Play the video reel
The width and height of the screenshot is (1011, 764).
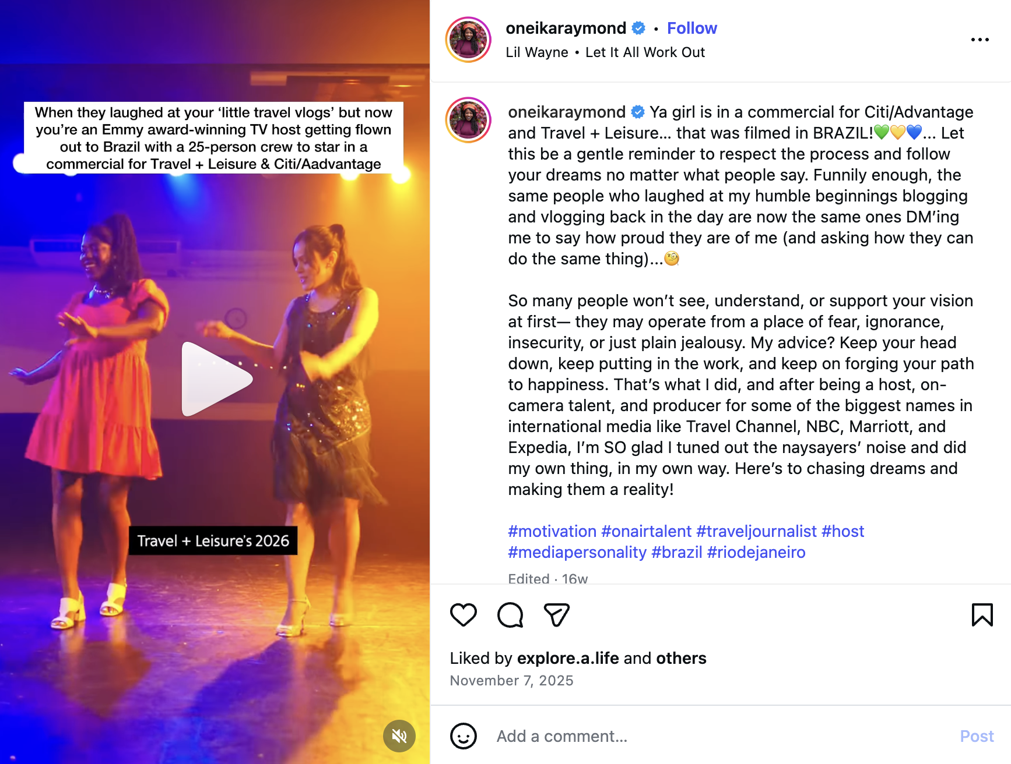pos(215,379)
